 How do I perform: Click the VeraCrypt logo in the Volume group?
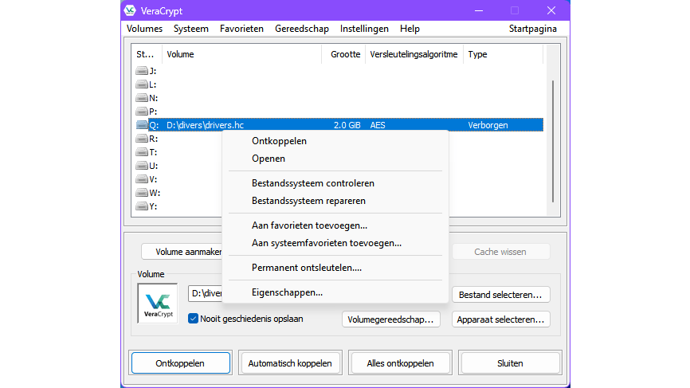tap(158, 304)
